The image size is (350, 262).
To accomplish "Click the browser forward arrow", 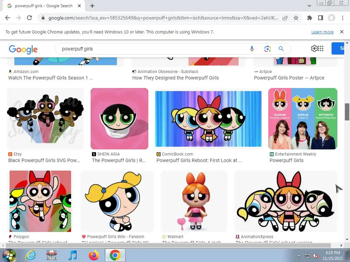I will [x=18, y=18].
